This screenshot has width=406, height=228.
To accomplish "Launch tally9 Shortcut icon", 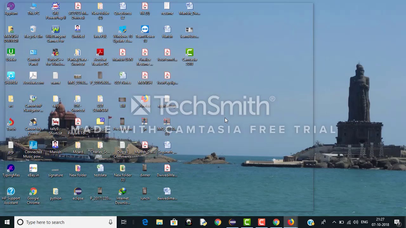I will (x=56, y=127).
